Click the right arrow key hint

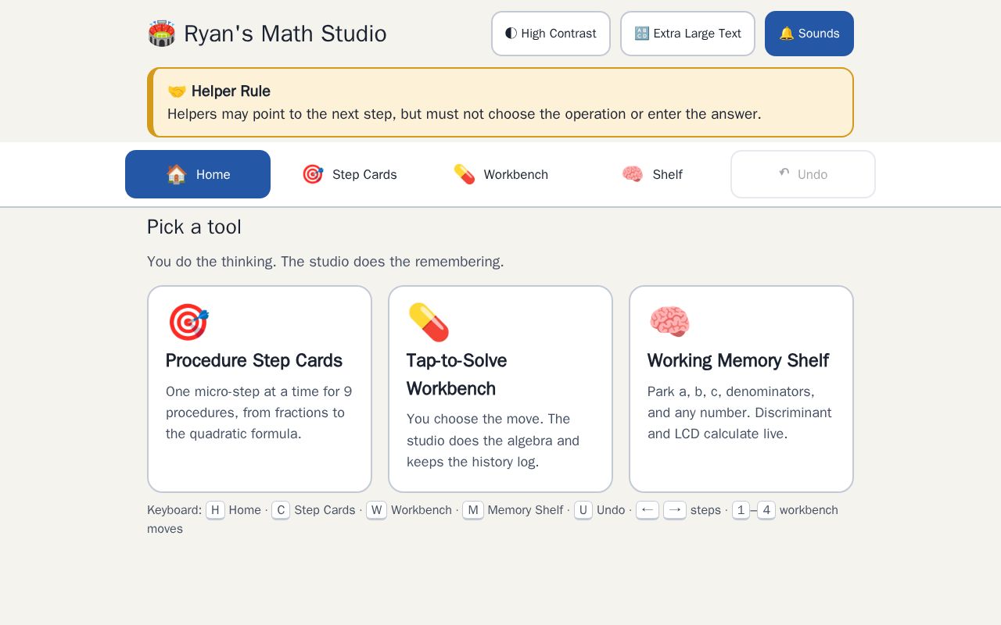[x=675, y=510]
